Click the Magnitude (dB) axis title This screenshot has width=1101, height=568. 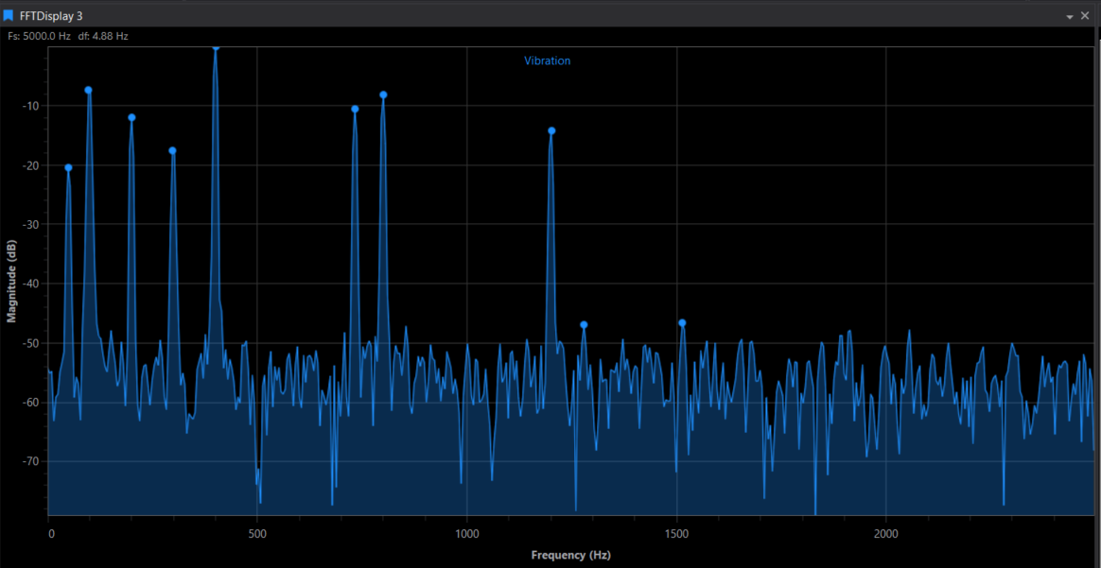click(x=11, y=284)
